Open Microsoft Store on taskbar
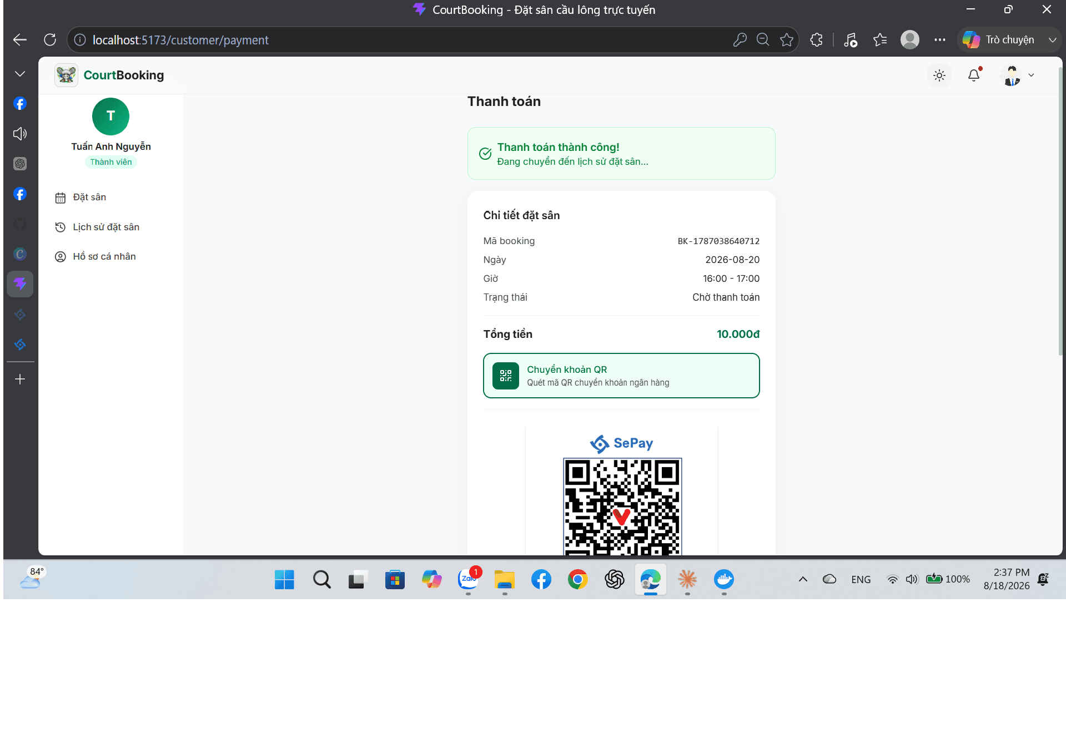This screenshot has height=734, width=1066. coord(395,579)
